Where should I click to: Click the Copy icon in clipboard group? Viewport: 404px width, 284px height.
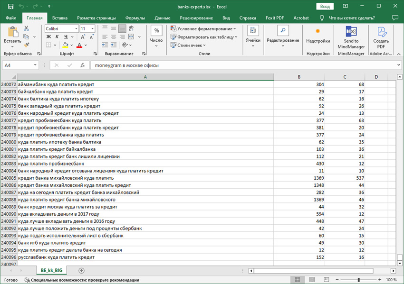pos(26,37)
